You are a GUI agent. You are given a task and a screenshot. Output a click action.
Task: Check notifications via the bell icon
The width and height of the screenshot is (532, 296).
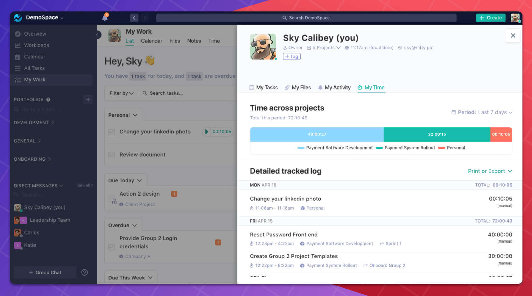coord(105,18)
